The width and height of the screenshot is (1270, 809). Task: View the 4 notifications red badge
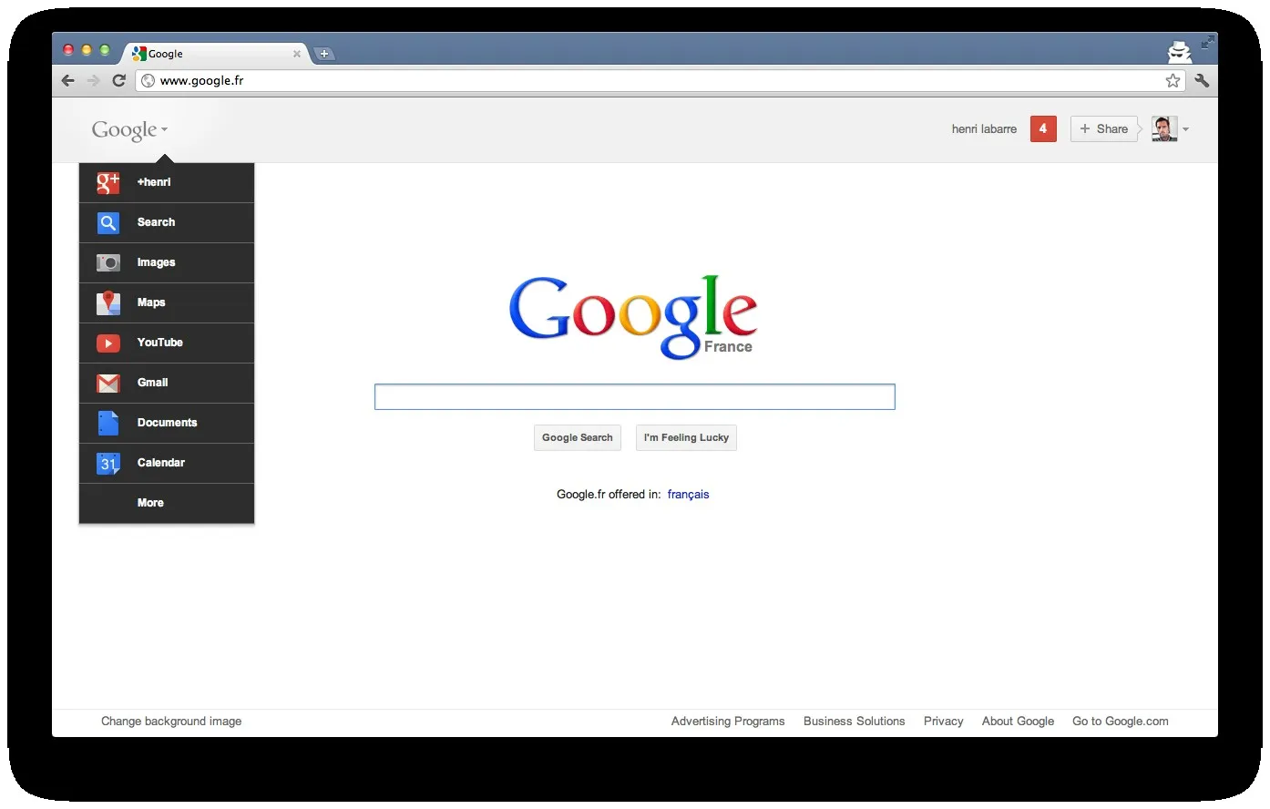(1043, 129)
